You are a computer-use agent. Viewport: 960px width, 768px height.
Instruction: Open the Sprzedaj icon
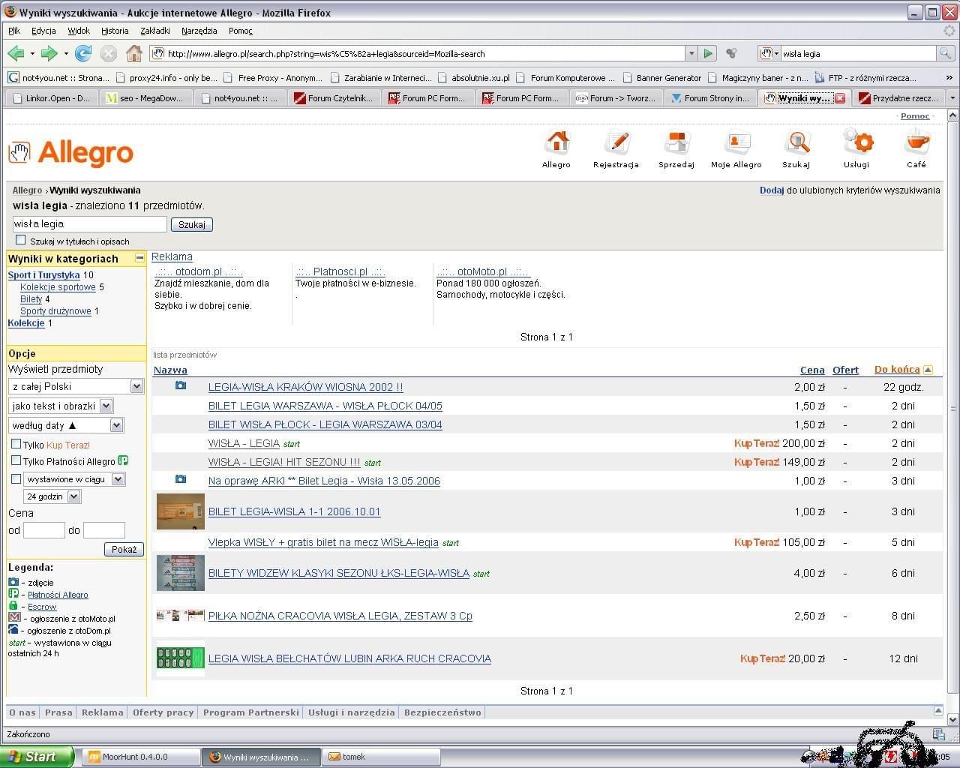676,142
